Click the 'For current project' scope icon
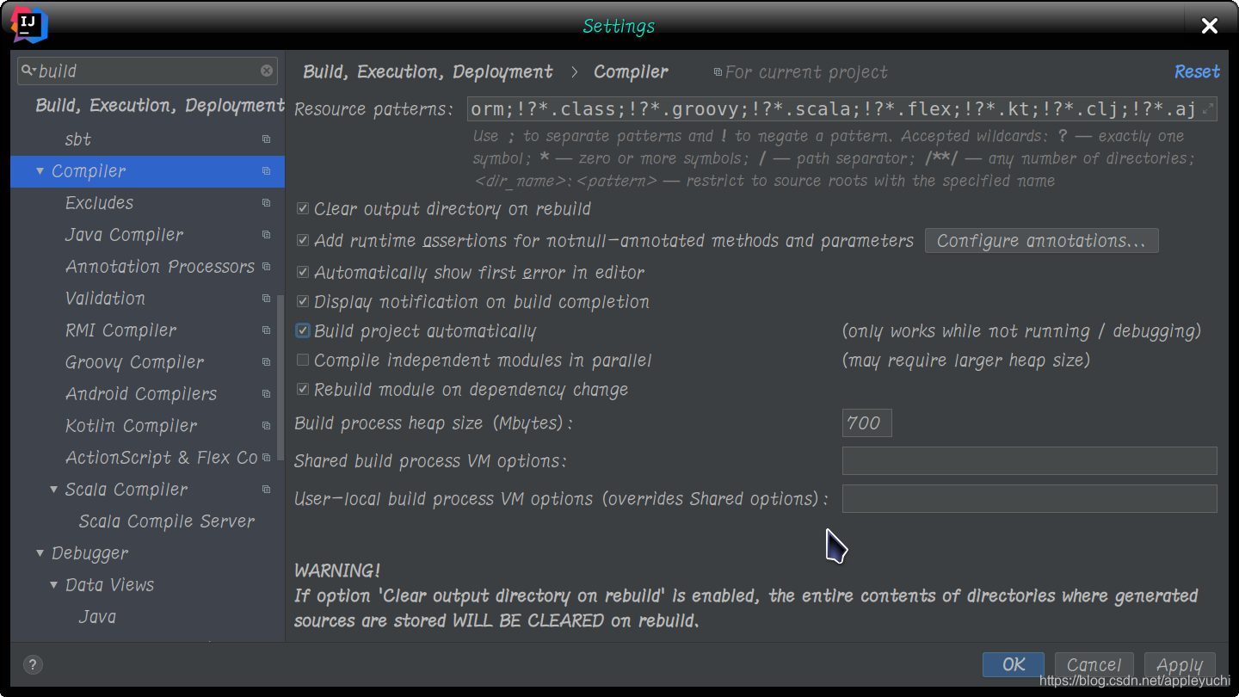Viewport: 1239px width, 697px height. coord(719,72)
